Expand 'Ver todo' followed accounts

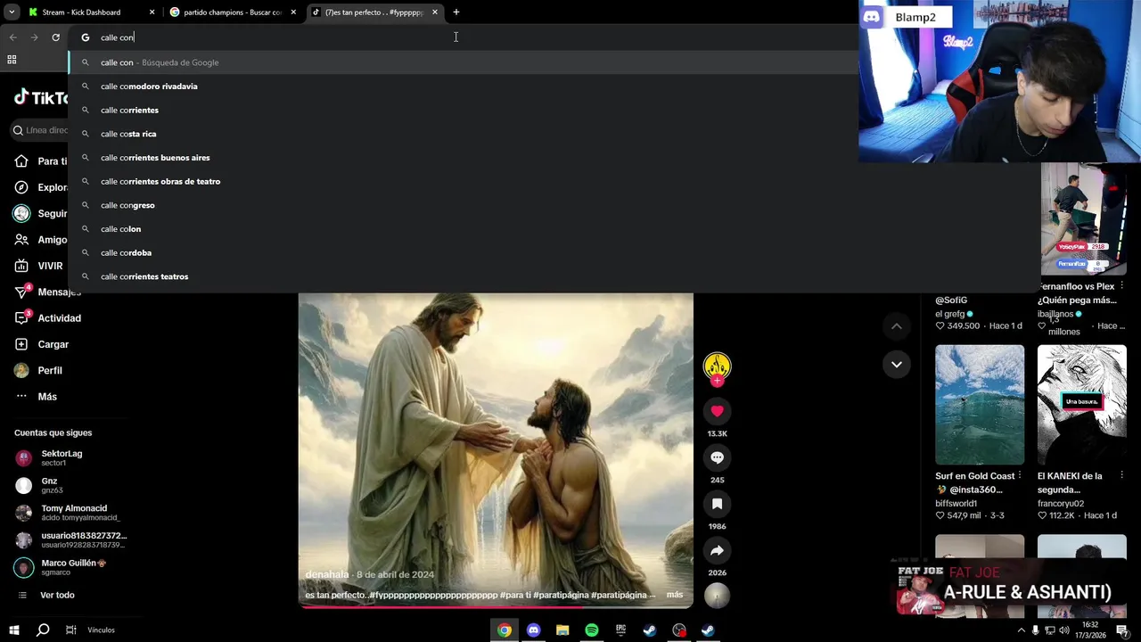[x=57, y=595]
